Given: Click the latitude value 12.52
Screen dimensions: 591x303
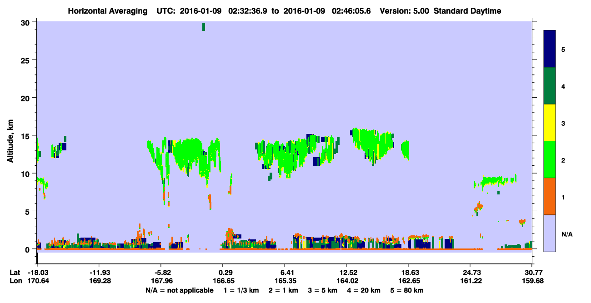Looking at the screenshot, I should pos(348,273).
